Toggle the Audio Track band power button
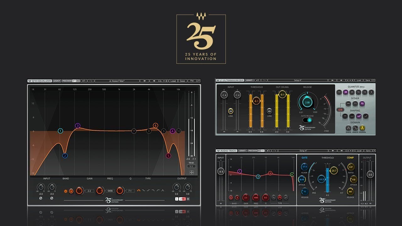This screenshot has width=402, height=226. pos(231,197)
